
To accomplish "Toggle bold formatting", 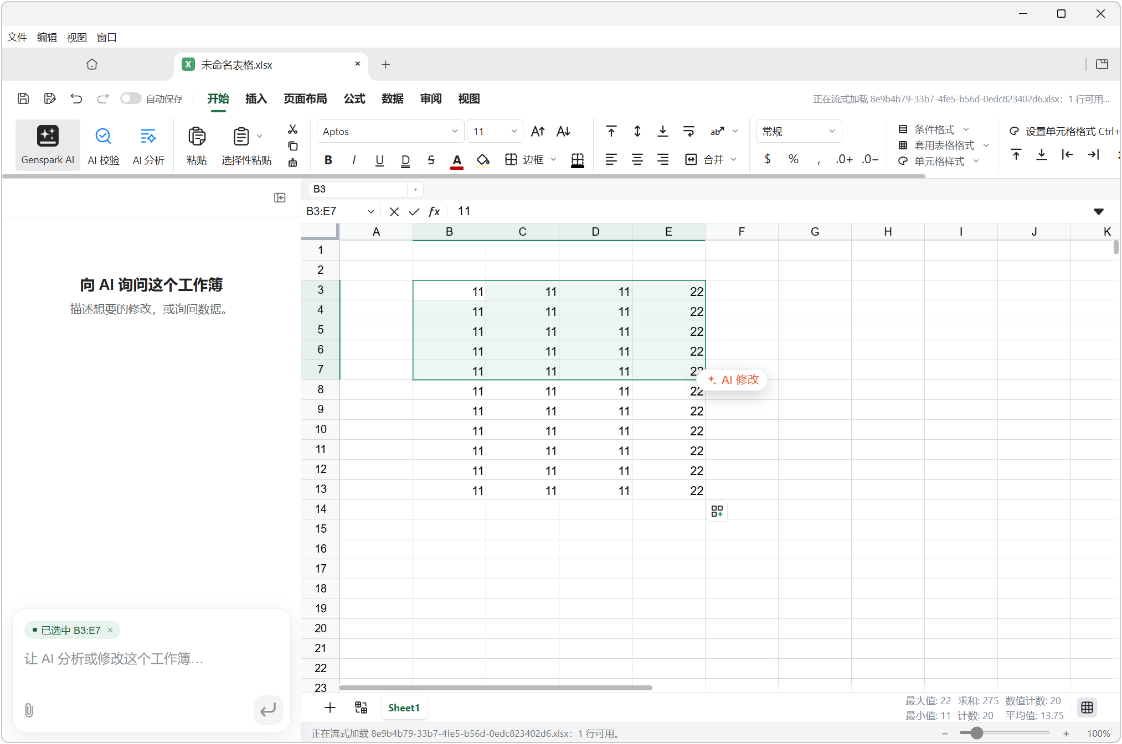I will [328, 160].
